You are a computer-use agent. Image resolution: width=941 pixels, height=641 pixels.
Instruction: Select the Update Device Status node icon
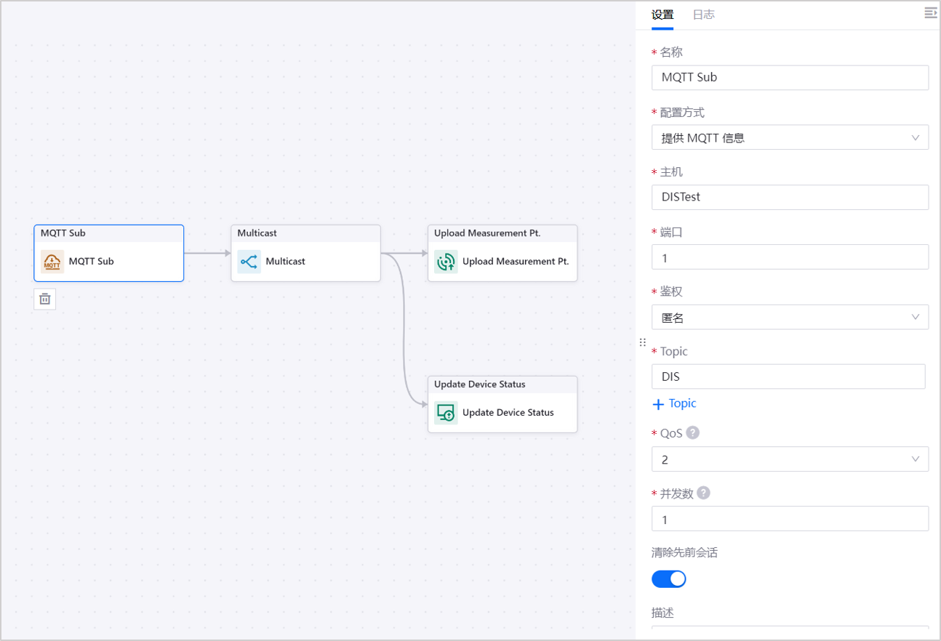tap(446, 413)
